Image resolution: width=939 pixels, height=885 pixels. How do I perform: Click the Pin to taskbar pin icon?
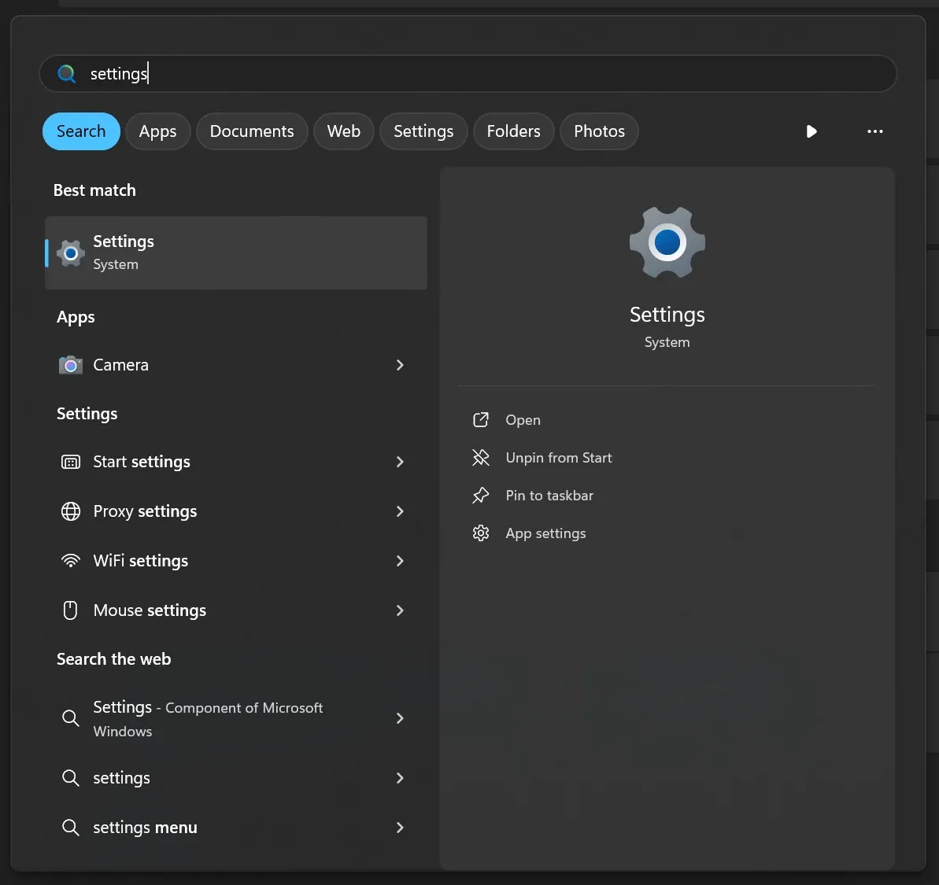coord(481,496)
